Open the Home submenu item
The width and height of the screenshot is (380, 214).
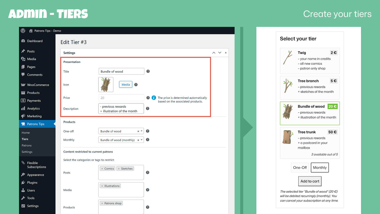(26, 133)
